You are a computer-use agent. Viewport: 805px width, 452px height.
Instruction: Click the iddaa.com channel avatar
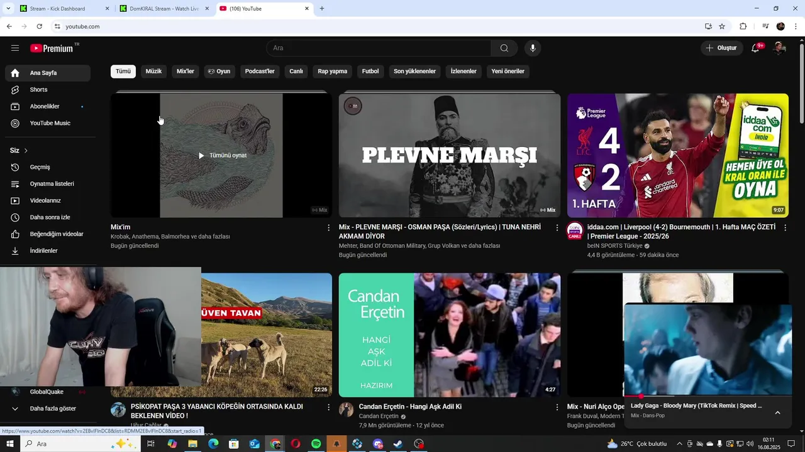click(575, 231)
